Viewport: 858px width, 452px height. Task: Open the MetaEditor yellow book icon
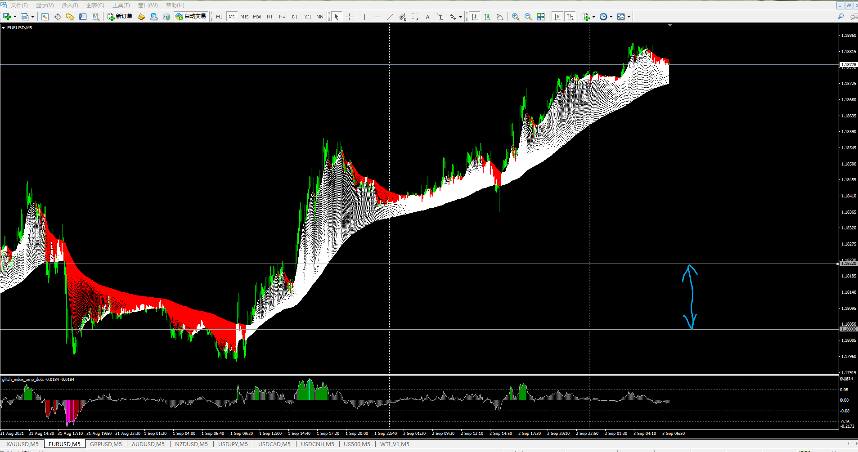click(x=141, y=17)
